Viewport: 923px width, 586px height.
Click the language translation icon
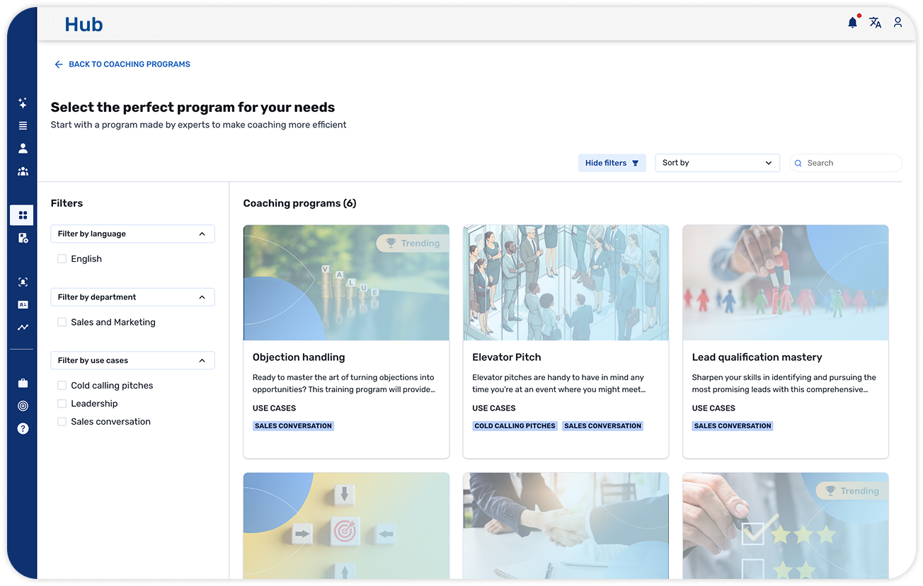click(875, 23)
